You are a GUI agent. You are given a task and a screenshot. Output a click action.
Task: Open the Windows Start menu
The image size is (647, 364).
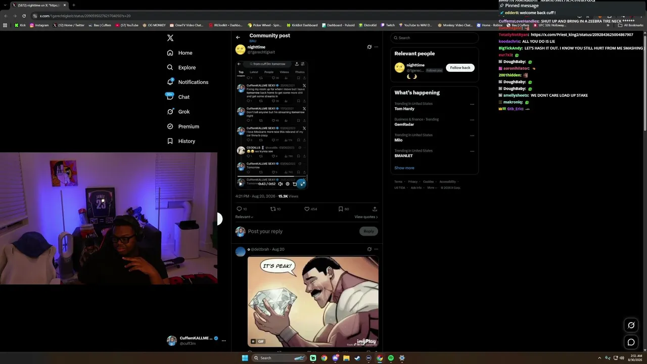pos(245,358)
